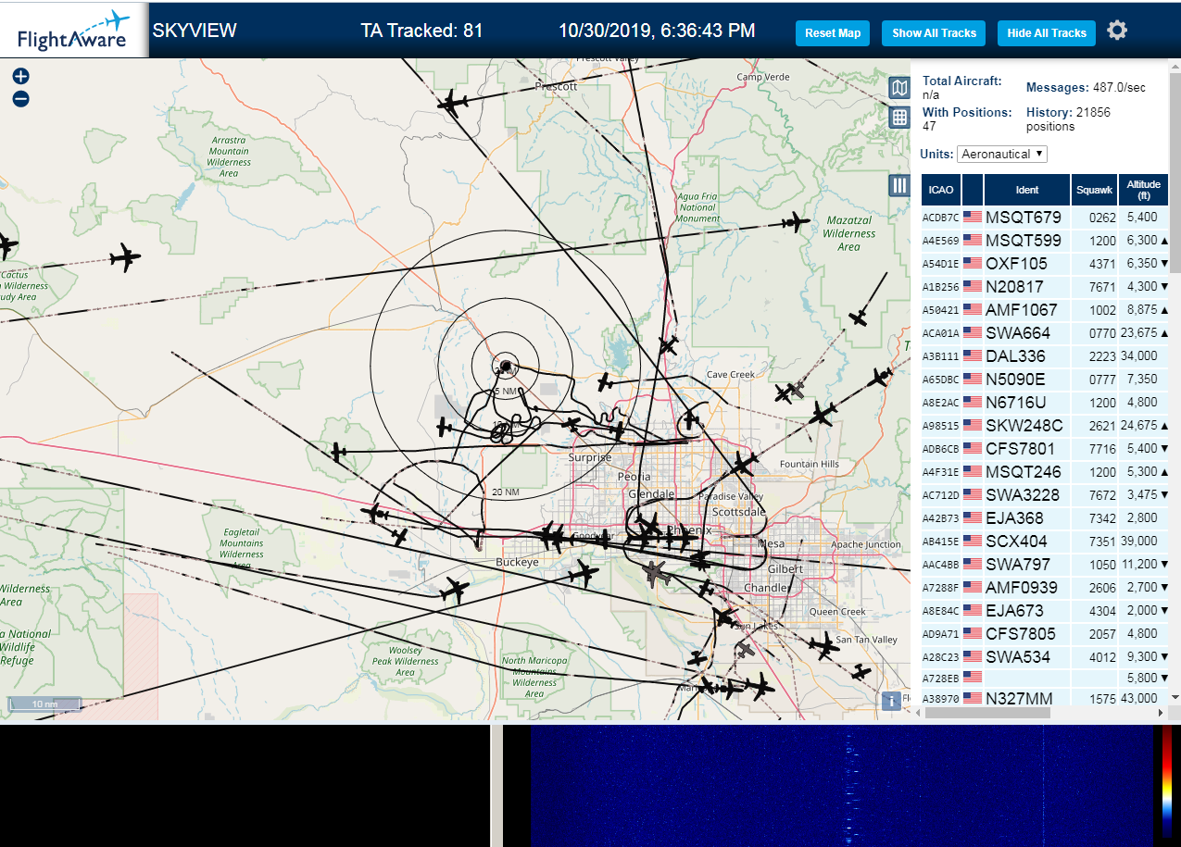Select the MSQT599 aircraft row
Viewport: 1181px width, 847px height.
pyautogui.click(x=1045, y=240)
